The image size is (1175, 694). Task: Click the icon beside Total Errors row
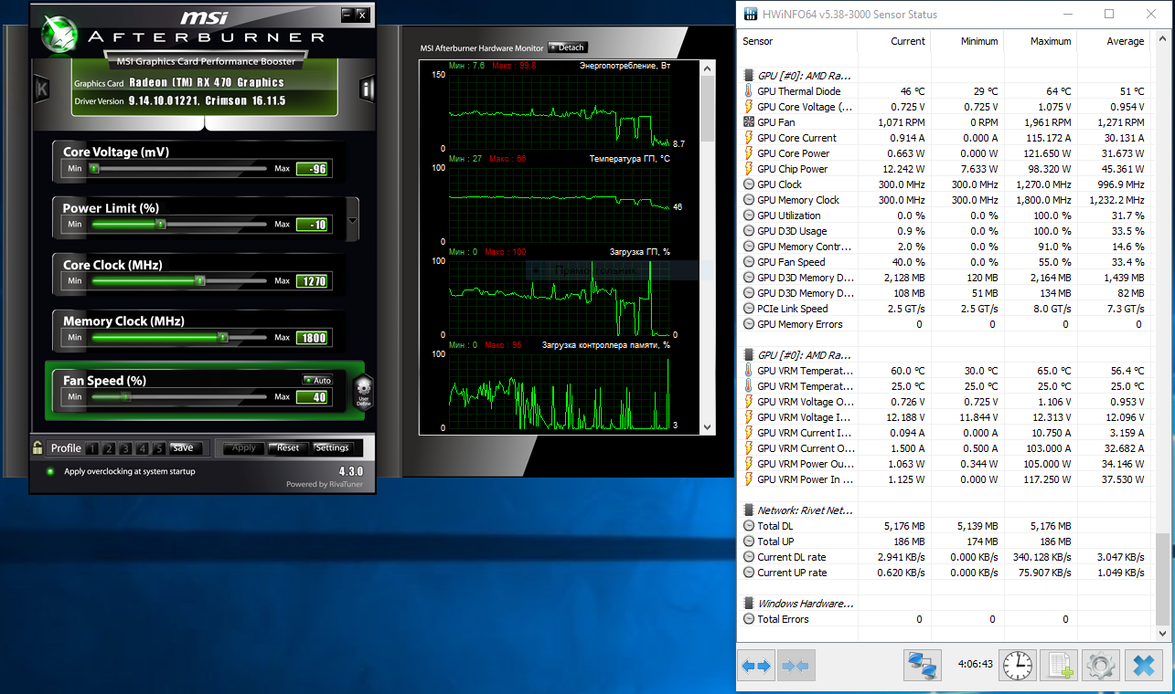click(x=748, y=619)
